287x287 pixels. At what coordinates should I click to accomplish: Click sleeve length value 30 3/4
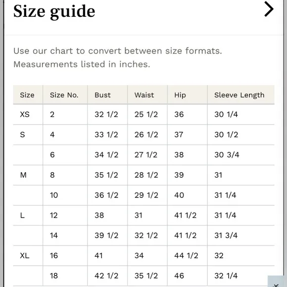227,155
